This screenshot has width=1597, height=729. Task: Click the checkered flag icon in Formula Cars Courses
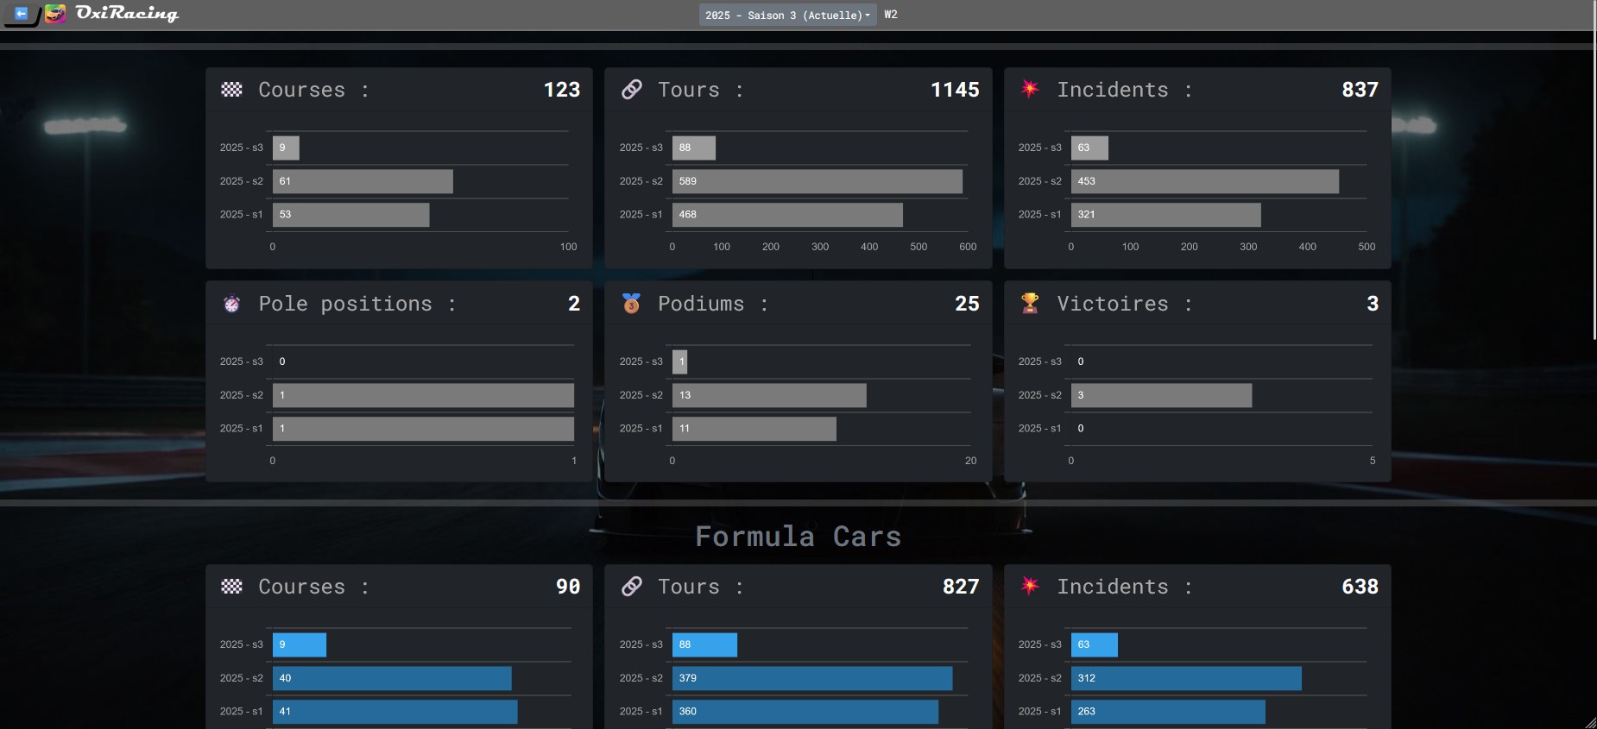(231, 586)
